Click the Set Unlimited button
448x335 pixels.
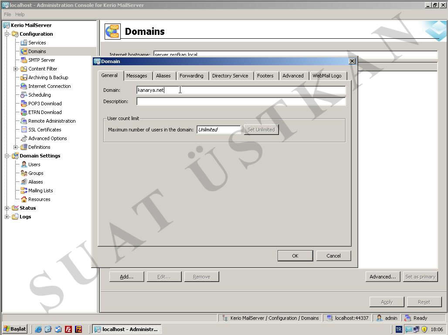point(261,130)
